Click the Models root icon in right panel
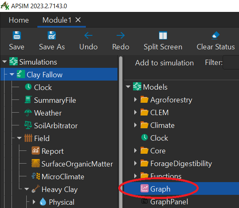The height and width of the screenshot is (208, 239). point(137,86)
